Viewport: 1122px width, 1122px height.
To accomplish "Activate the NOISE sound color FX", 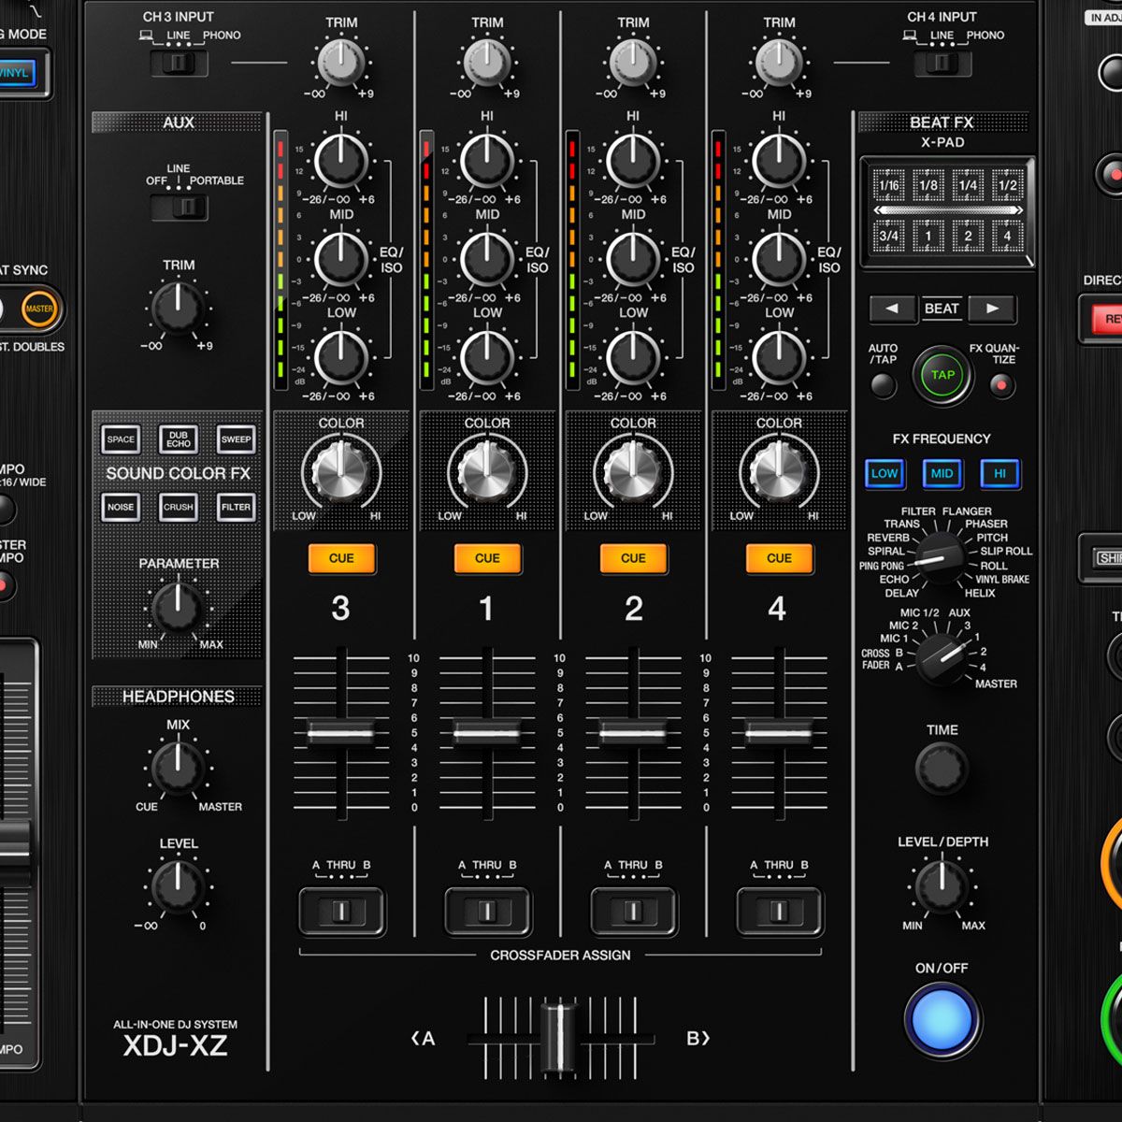I will point(121,508).
